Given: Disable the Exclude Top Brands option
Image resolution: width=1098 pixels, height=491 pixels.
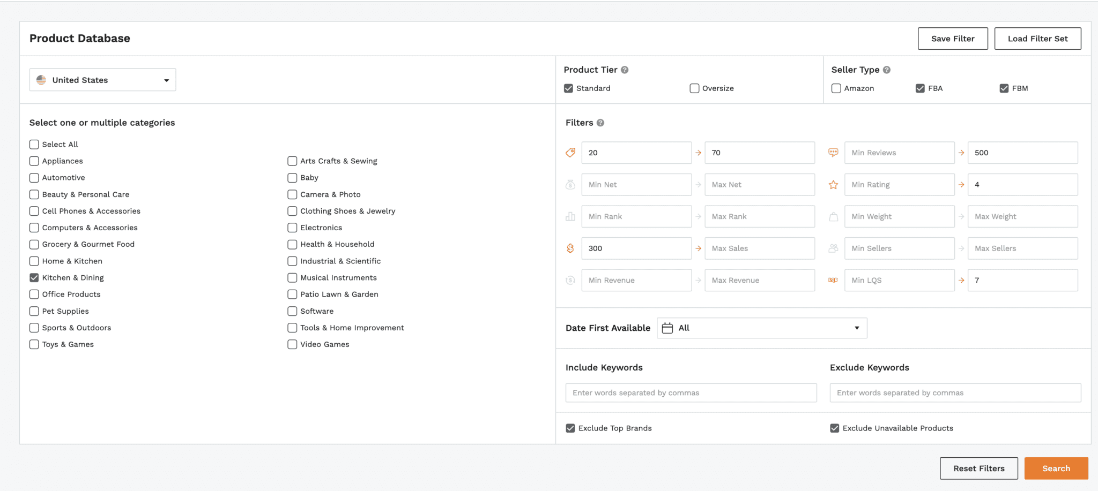Looking at the screenshot, I should tap(570, 428).
